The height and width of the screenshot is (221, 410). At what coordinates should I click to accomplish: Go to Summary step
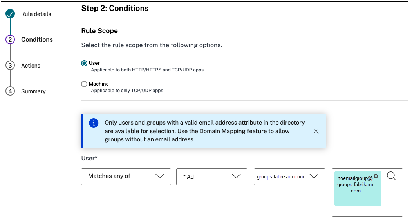33,91
